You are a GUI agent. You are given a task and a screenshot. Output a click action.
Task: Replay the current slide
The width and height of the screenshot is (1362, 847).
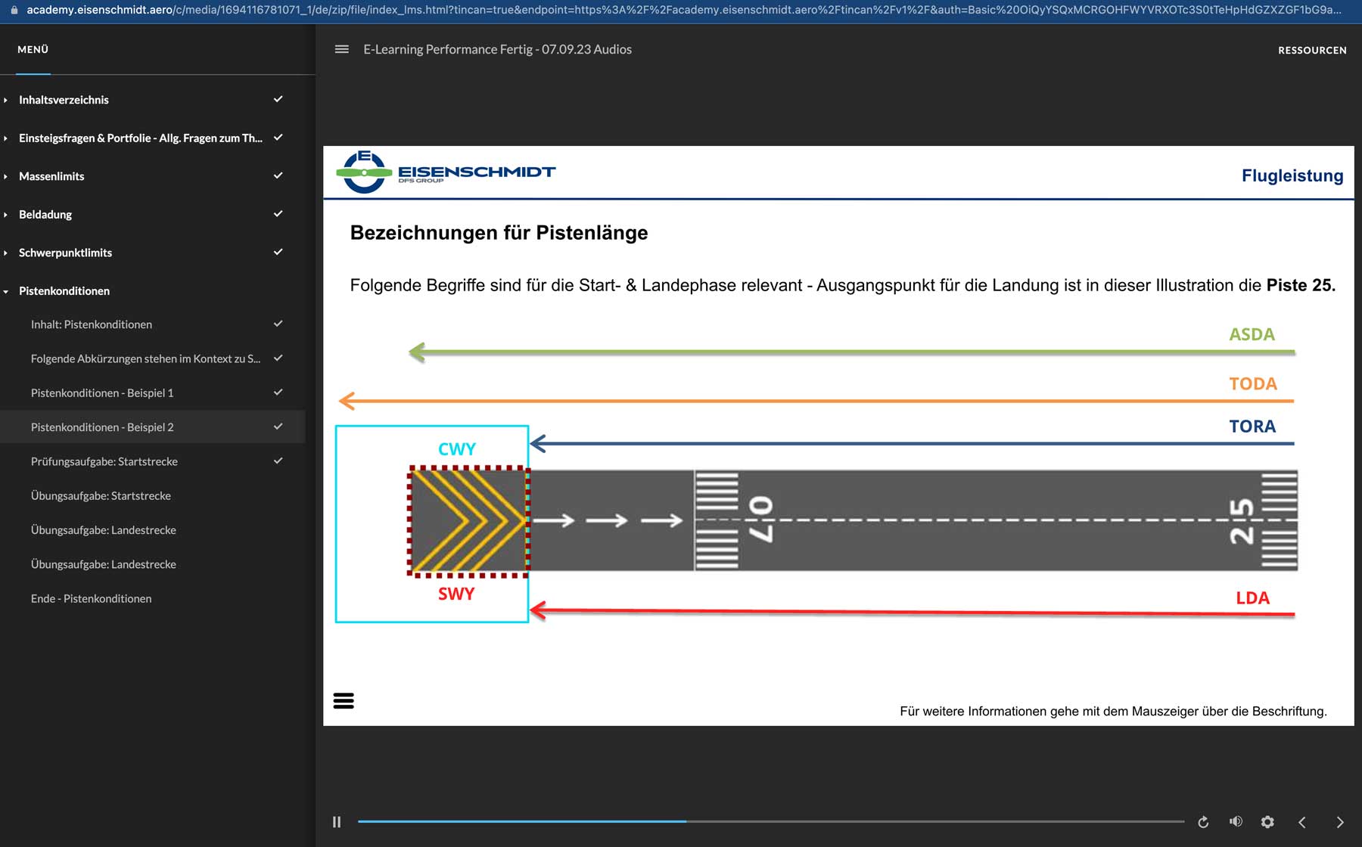1203,822
